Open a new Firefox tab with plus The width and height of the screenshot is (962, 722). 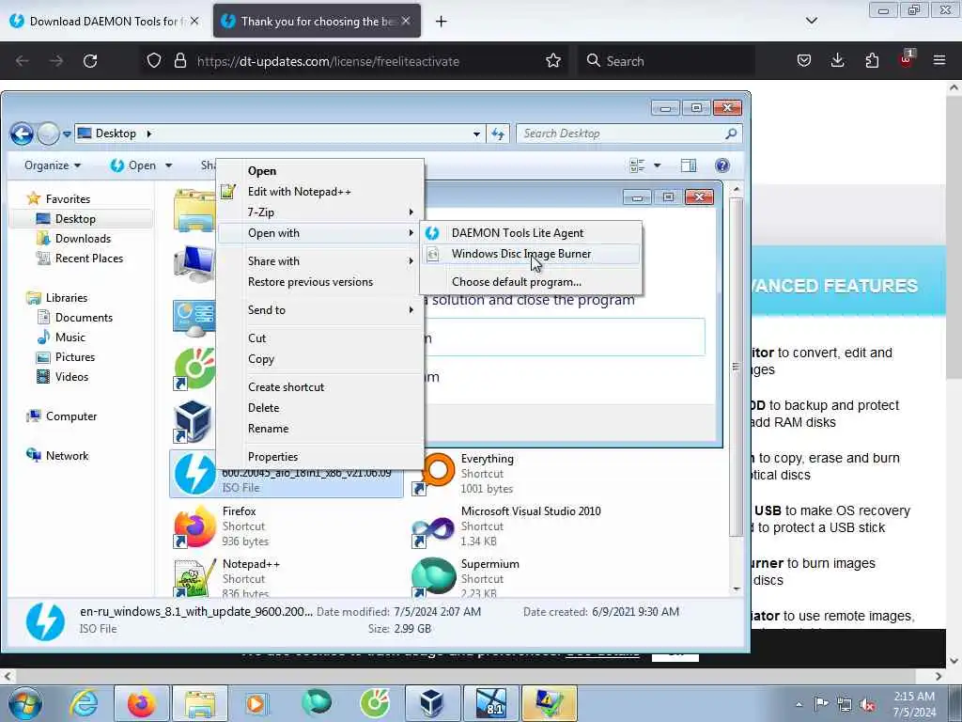click(442, 22)
